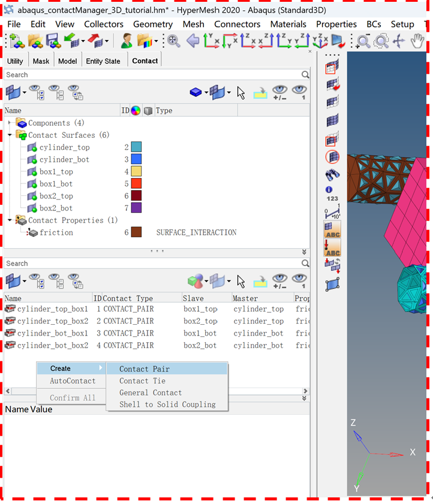Click the circle zoom magnifier icon
The height and width of the screenshot is (501, 433).
point(381,41)
